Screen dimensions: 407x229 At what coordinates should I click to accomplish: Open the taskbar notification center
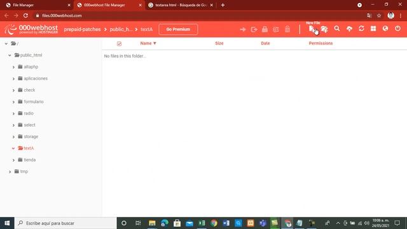(397, 223)
